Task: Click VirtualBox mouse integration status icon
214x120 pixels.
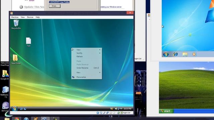Action: [x=118, y=113]
